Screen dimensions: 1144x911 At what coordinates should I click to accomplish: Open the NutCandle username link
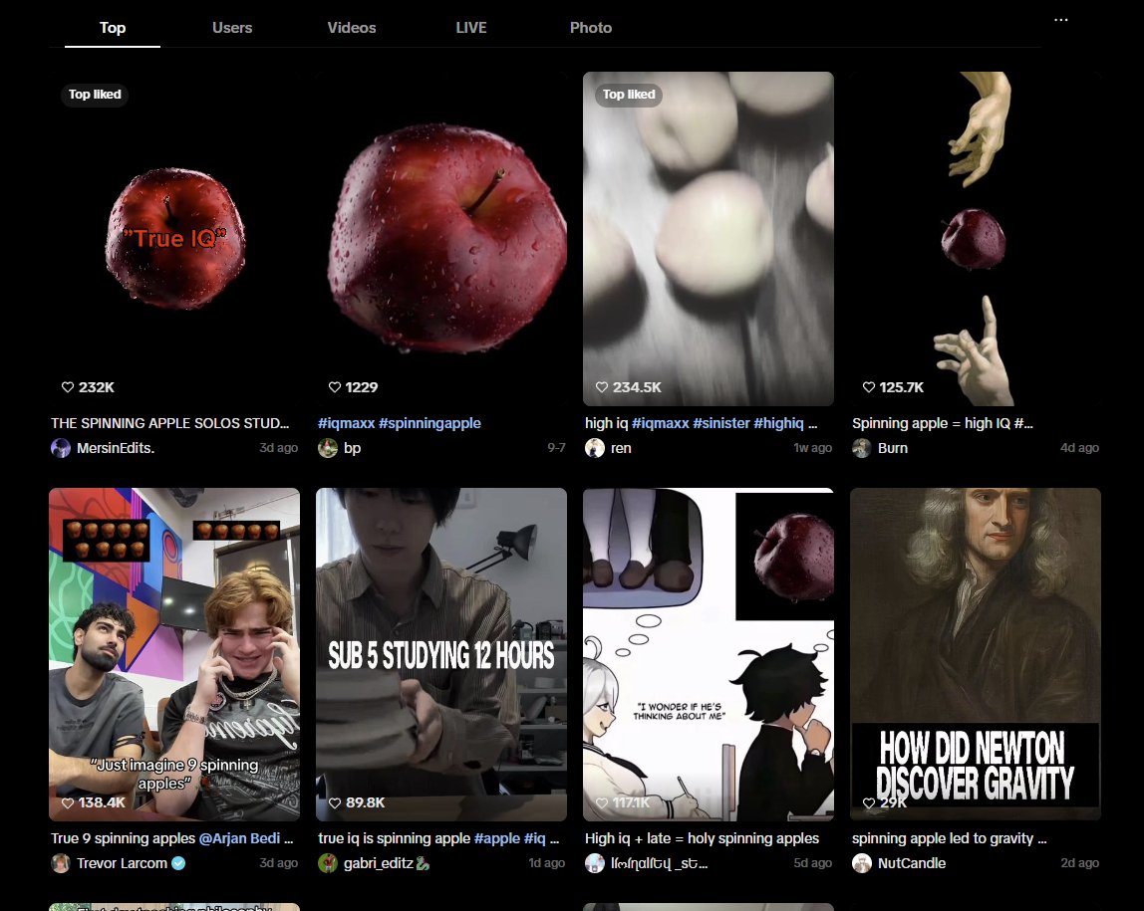click(x=911, y=863)
